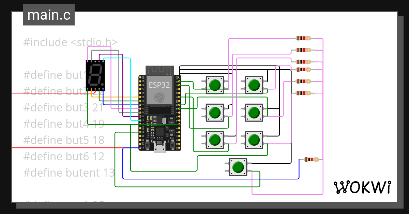This screenshot has width=409, height=214.
Task: Toggle the bottom-right pushbutton in the grid
Action: [254, 139]
